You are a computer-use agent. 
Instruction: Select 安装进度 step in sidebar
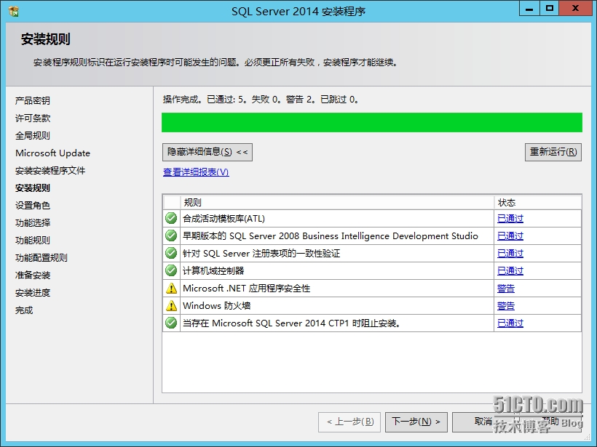pos(33,293)
